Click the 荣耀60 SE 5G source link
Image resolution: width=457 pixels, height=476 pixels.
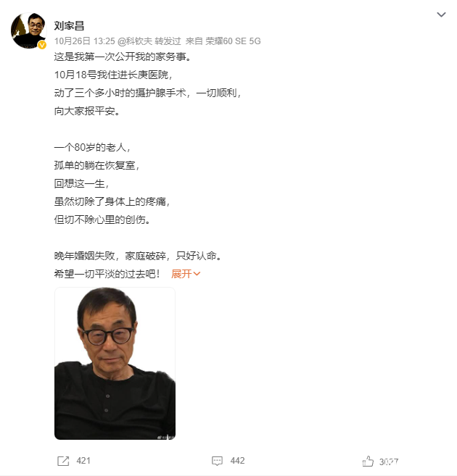pos(233,41)
